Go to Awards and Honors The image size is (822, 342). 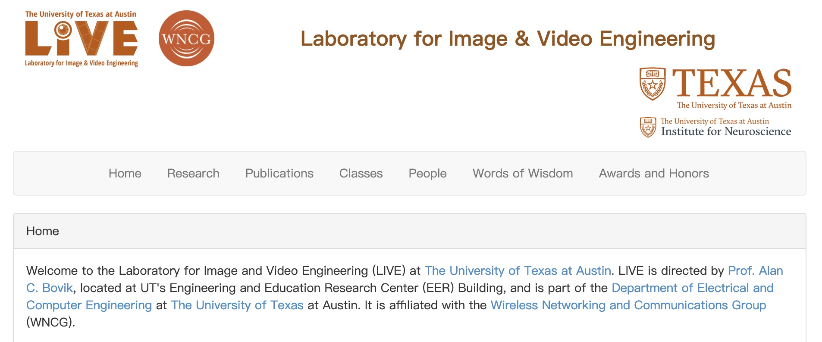pos(654,173)
